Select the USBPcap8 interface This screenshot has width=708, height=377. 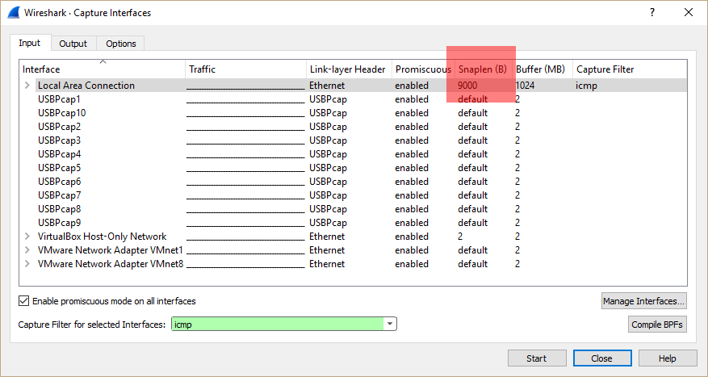(59, 209)
